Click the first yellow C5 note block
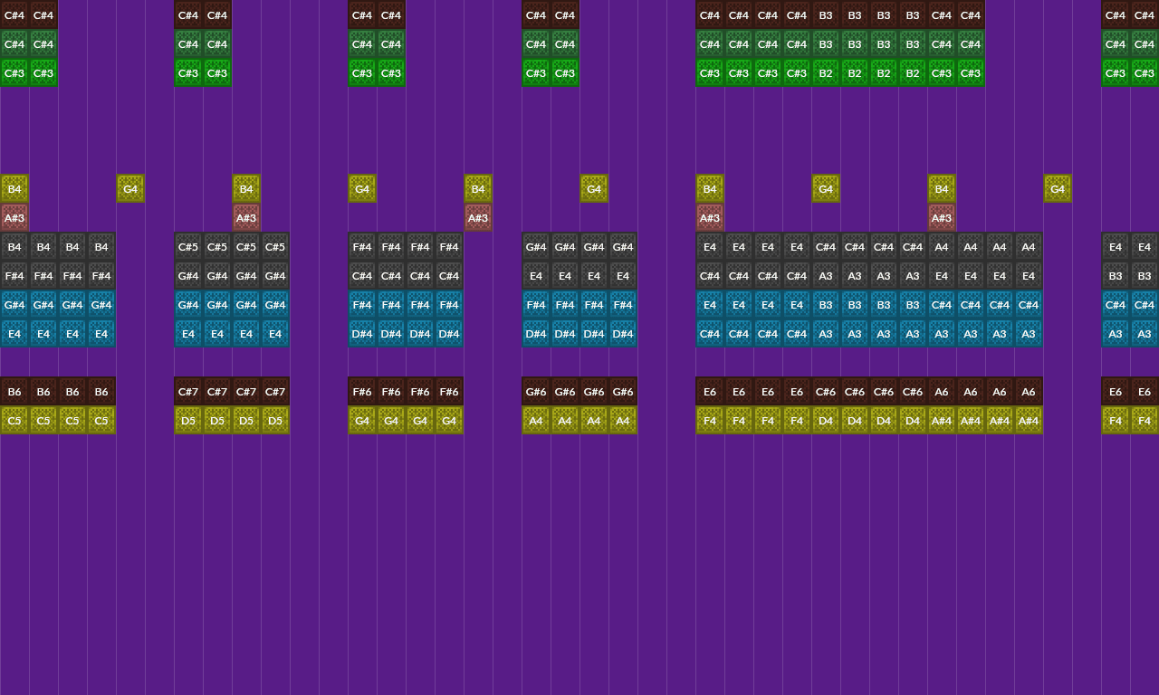This screenshot has width=1159, height=695. click(14, 421)
